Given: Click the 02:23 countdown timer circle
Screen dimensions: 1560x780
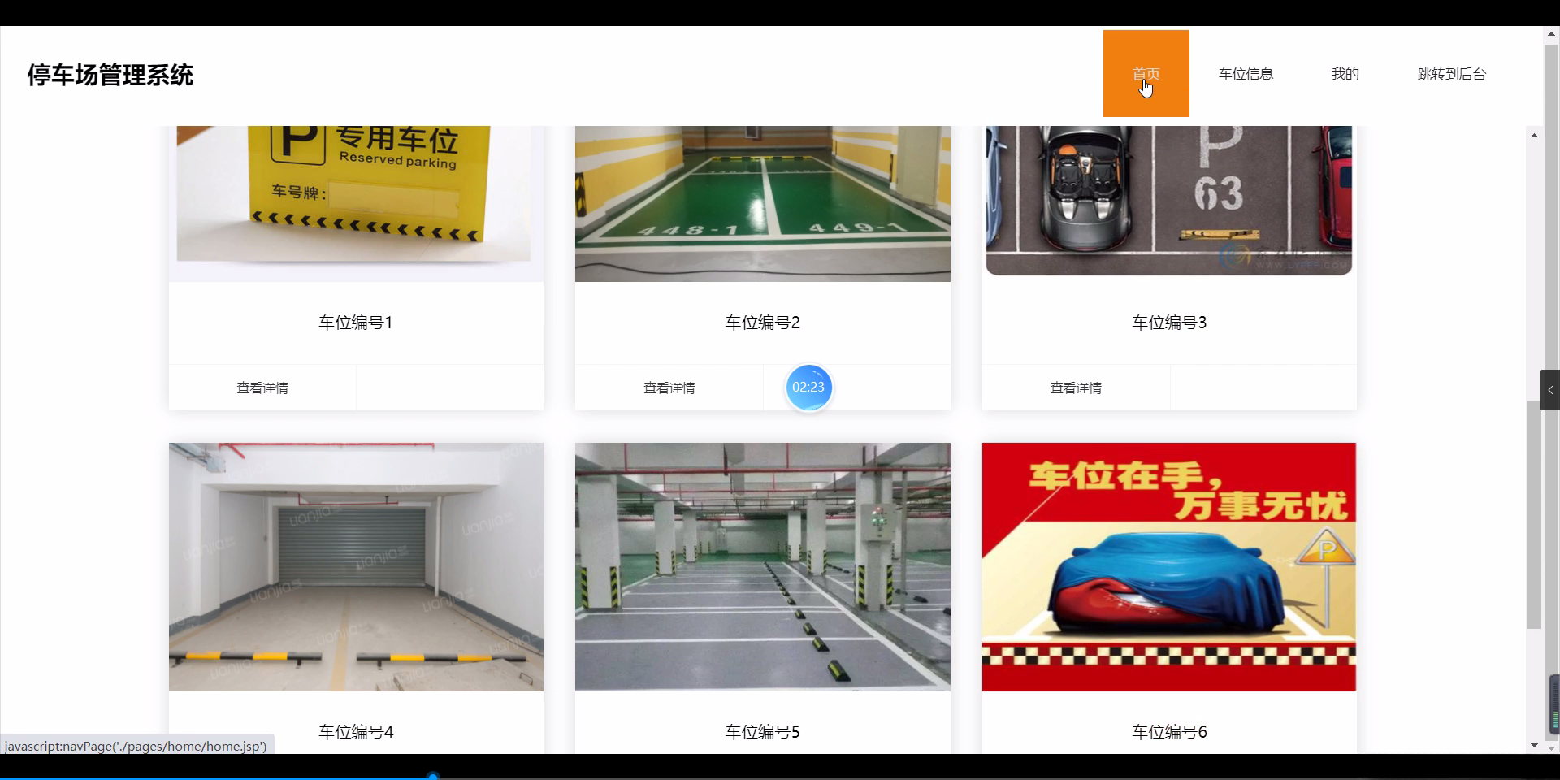Looking at the screenshot, I should coord(808,388).
